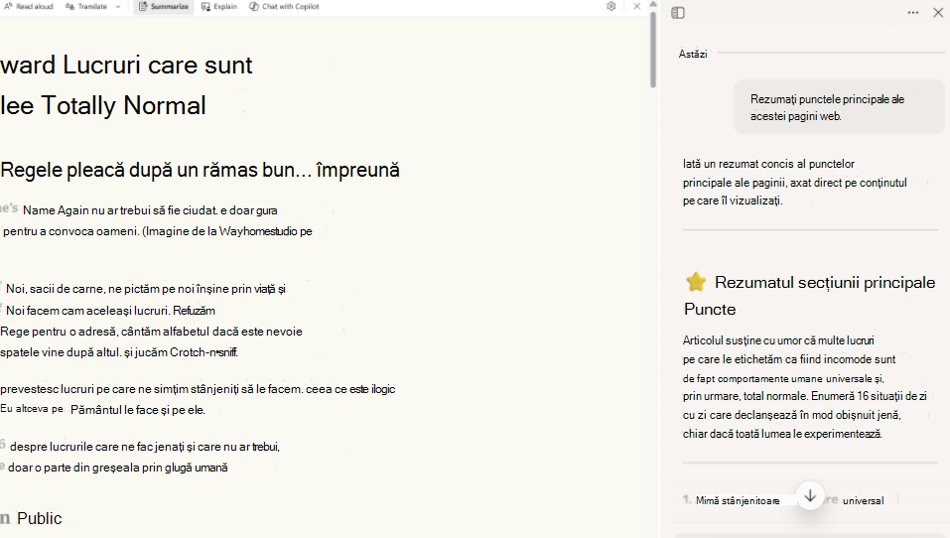Viewport: 950px width, 538px height.
Task: Click the Explain toolbar button
Action: pos(219,6)
